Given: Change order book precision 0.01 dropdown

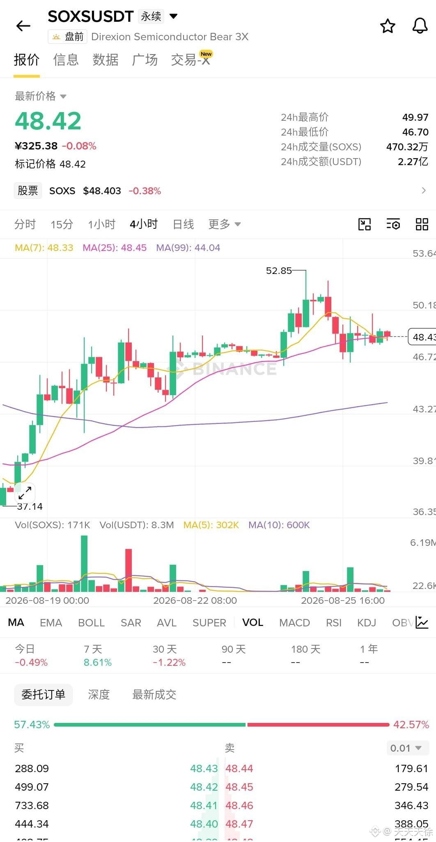Looking at the screenshot, I should pos(408,748).
